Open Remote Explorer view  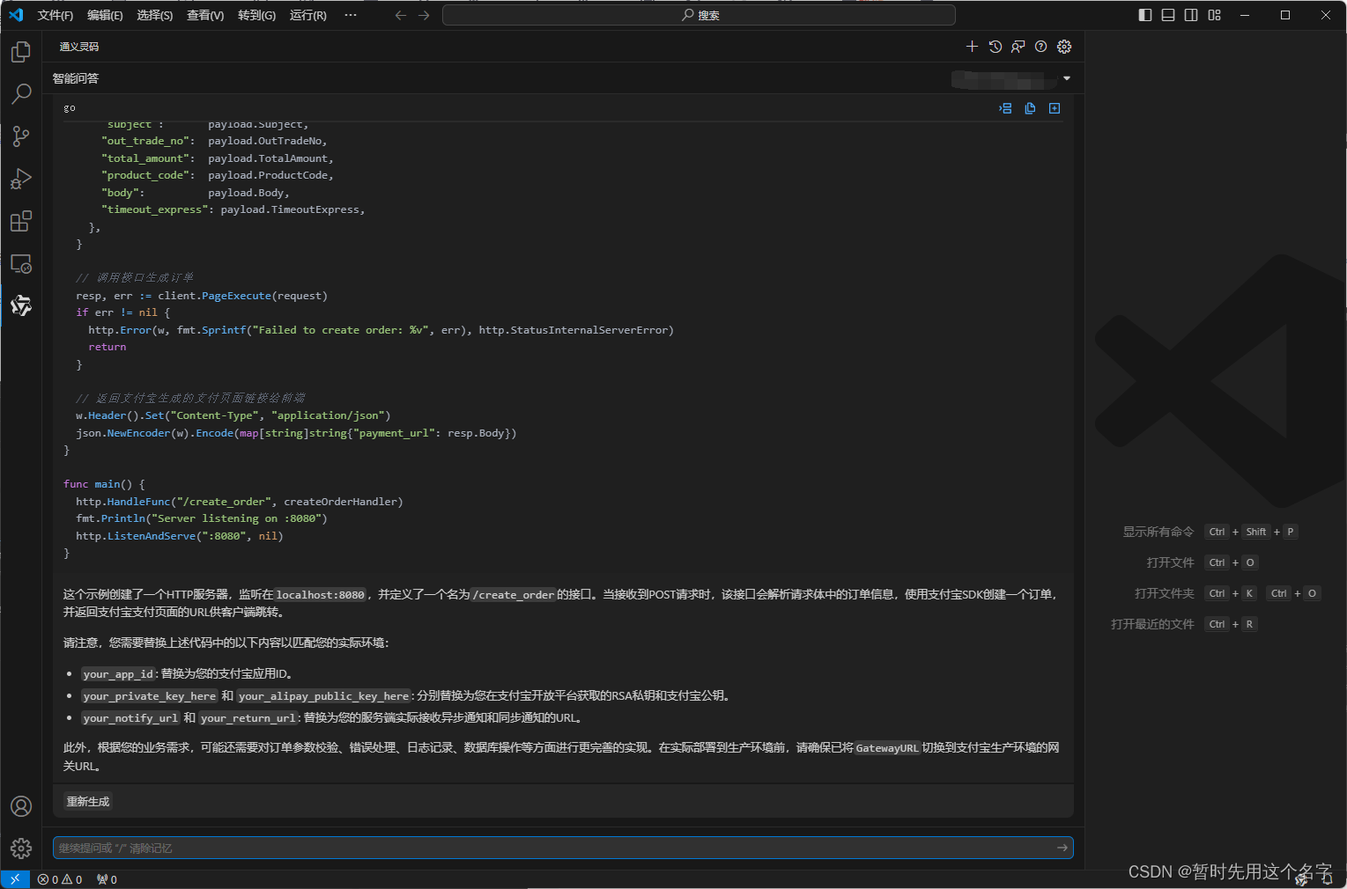coord(21,263)
